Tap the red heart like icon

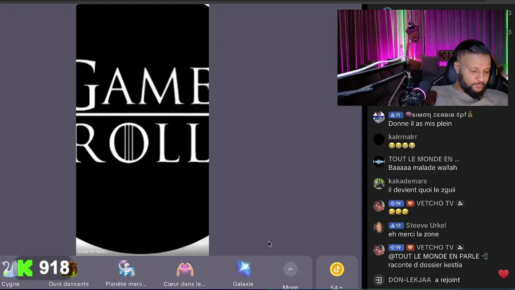coord(503,274)
